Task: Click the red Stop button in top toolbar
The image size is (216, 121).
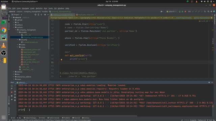Action: (185, 11)
